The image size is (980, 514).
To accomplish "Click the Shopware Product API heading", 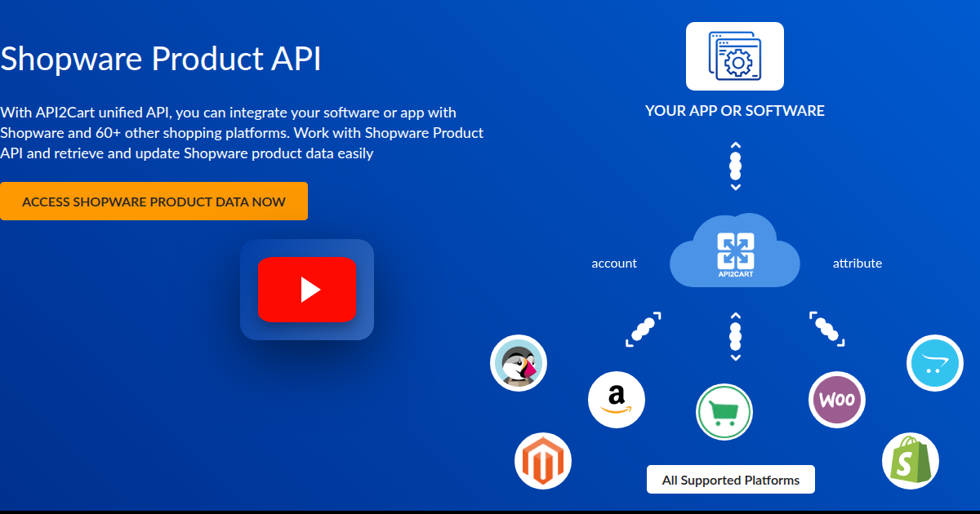I will [x=161, y=59].
